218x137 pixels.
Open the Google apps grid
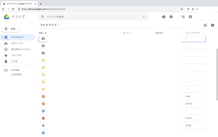tap(183, 17)
